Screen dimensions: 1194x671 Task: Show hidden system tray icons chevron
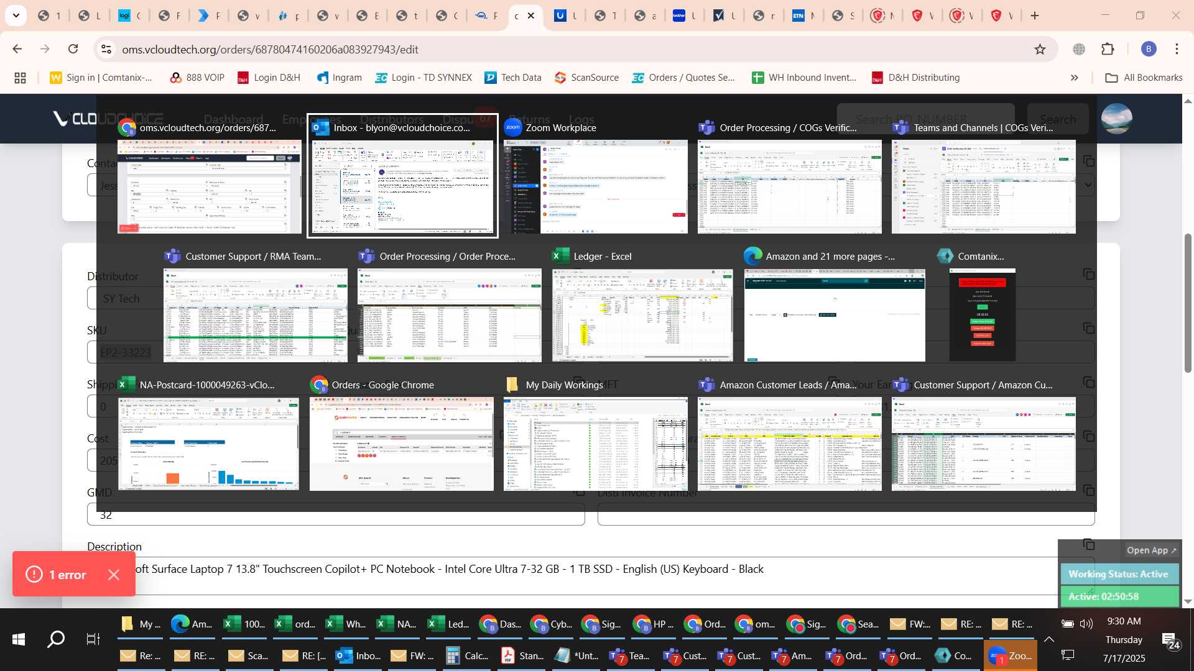(x=1049, y=639)
